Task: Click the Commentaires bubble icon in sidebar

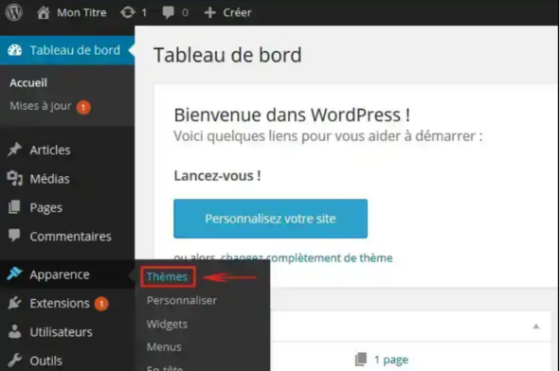Action: point(14,236)
